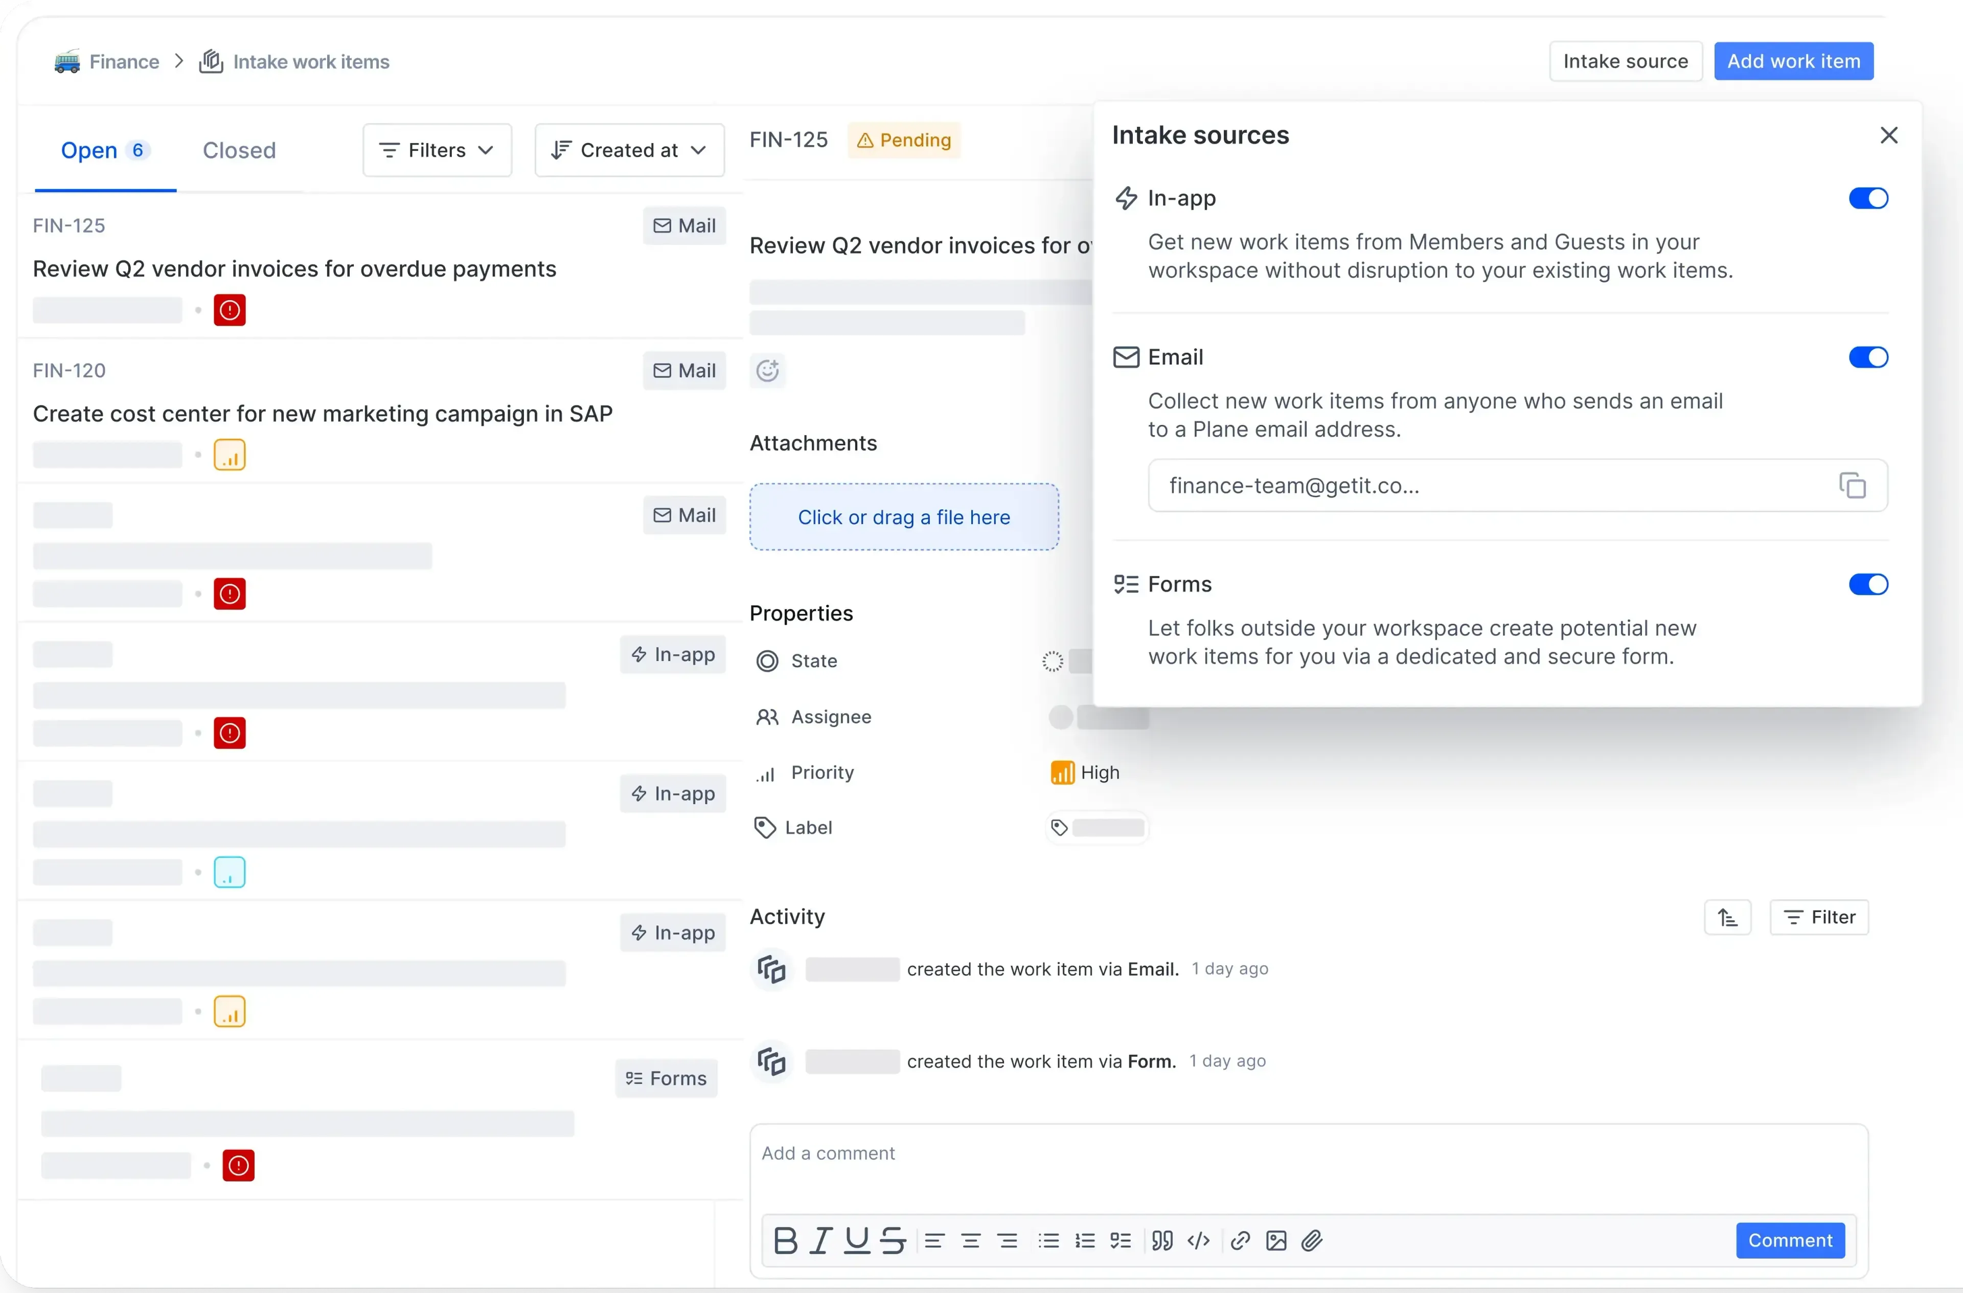The image size is (1963, 1293).
Task: Open the Created at sort dropdown
Action: [x=628, y=149]
